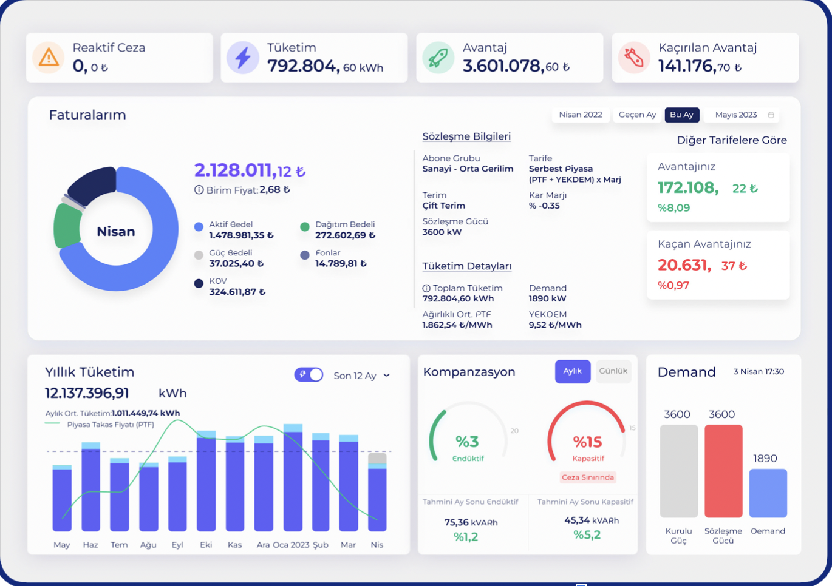
Task: Select the Bu Ay tab
Action: pyautogui.click(x=682, y=115)
